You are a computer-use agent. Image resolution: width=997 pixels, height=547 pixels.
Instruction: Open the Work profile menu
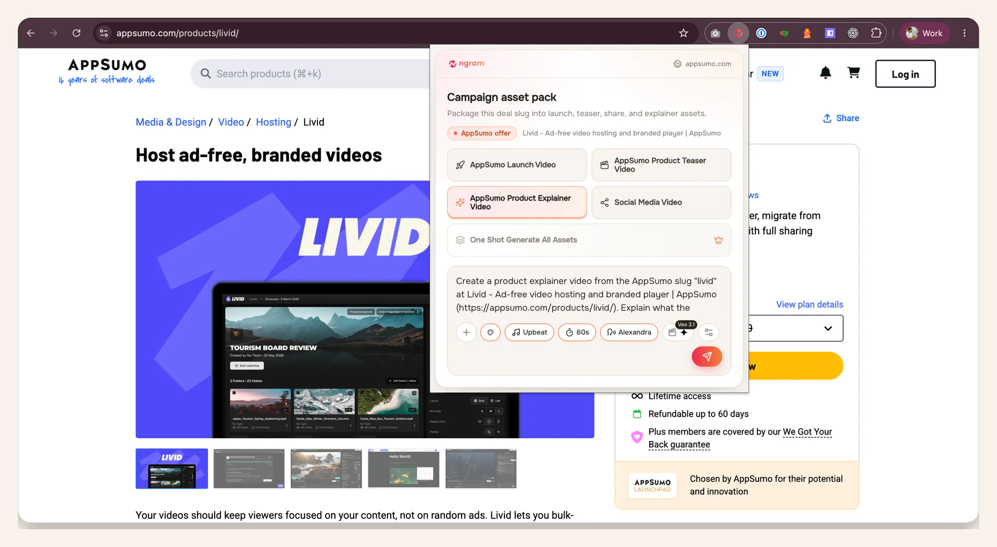[x=925, y=33]
